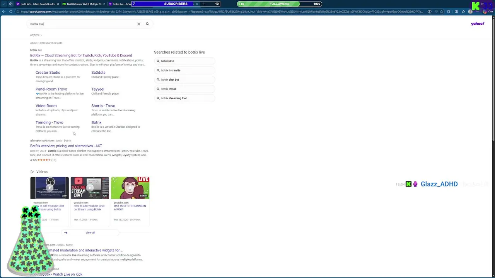Search related 'botrix live invite' suggestion
This screenshot has height=278, width=495.
point(184,70)
